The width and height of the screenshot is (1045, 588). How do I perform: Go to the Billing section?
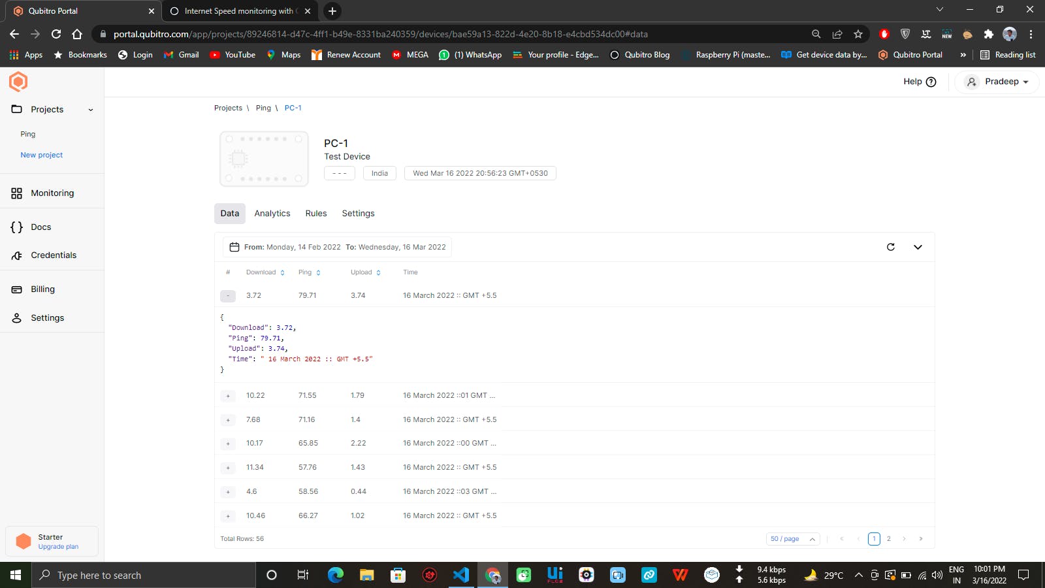click(42, 289)
